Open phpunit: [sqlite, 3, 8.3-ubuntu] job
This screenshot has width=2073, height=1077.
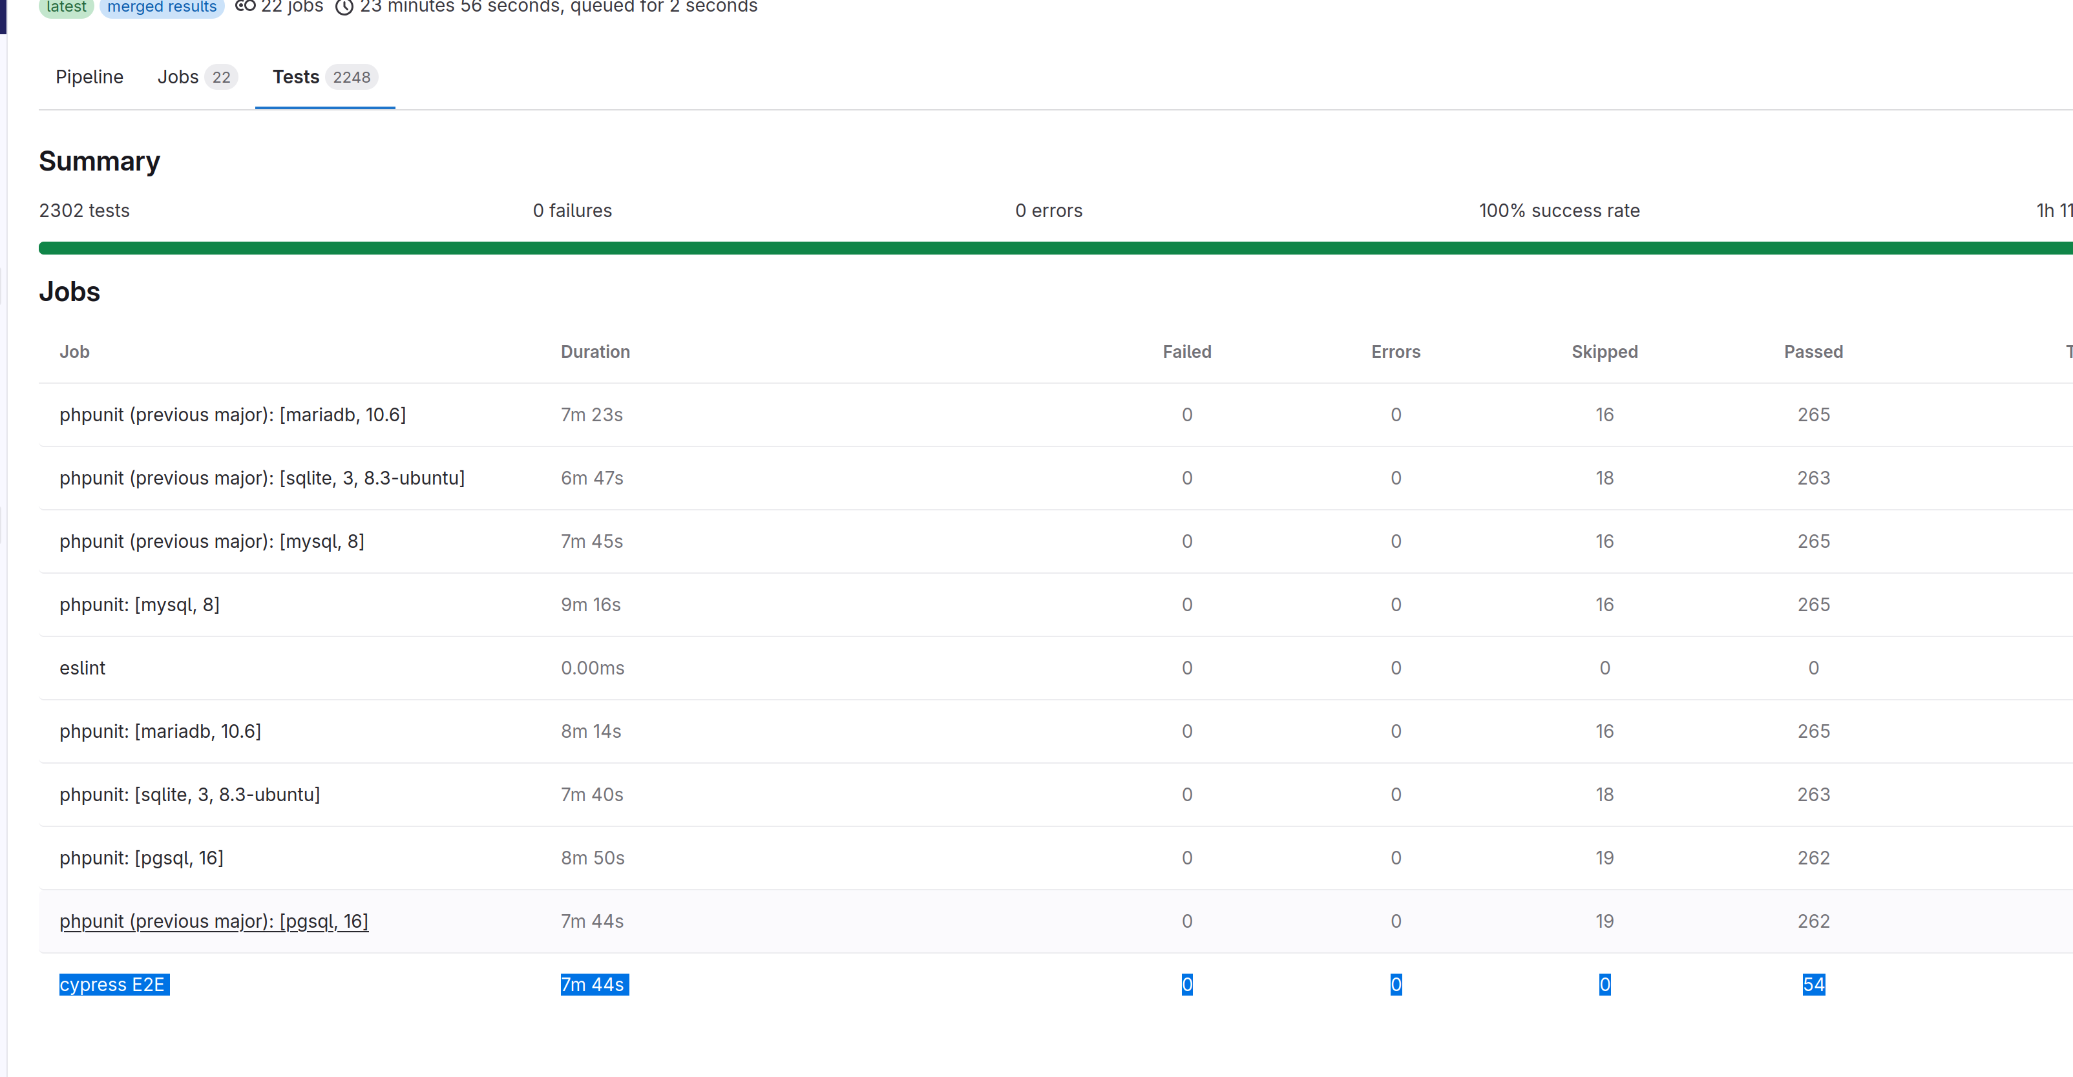[189, 795]
